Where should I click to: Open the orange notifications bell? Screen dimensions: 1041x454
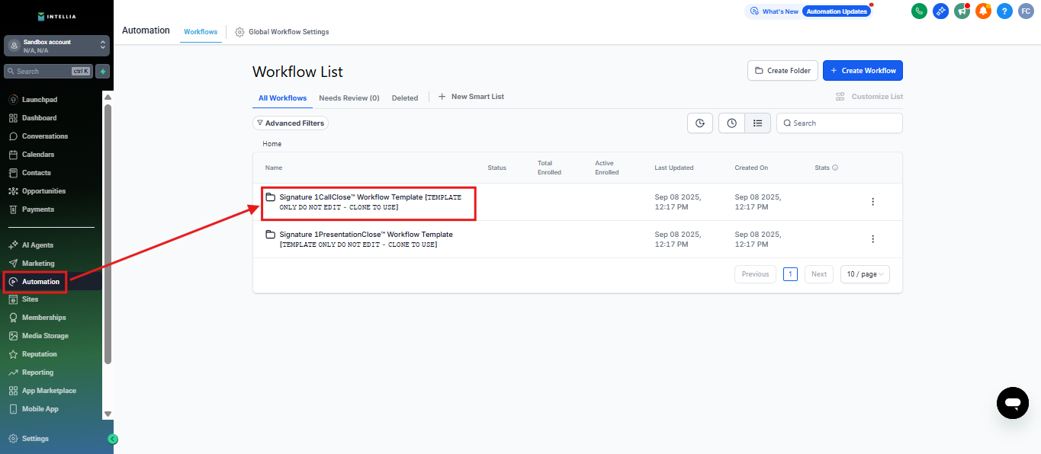click(x=983, y=11)
